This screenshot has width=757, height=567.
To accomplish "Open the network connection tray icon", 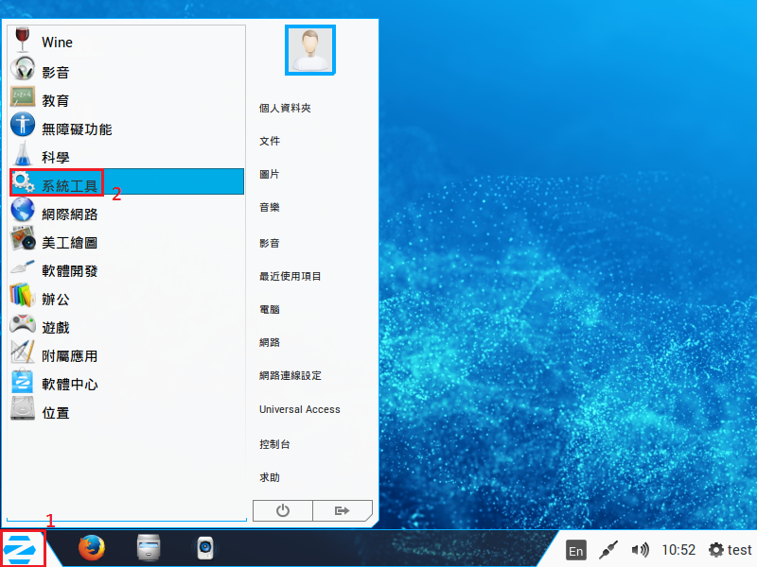I will point(608,549).
